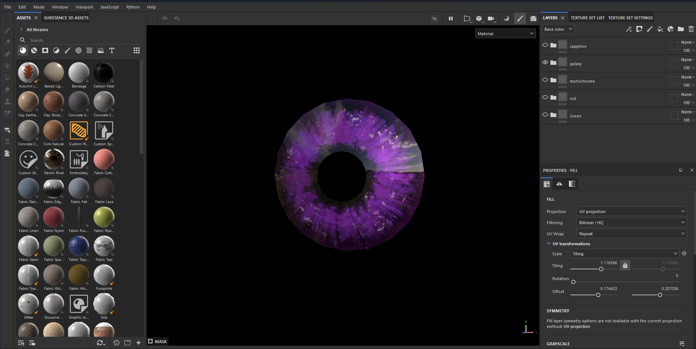Click the MASK button below the viewport
The width and height of the screenshot is (696, 349).
click(158, 342)
